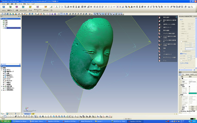
Task: Start メッシュスケッチ mode
Action: point(23,8)
